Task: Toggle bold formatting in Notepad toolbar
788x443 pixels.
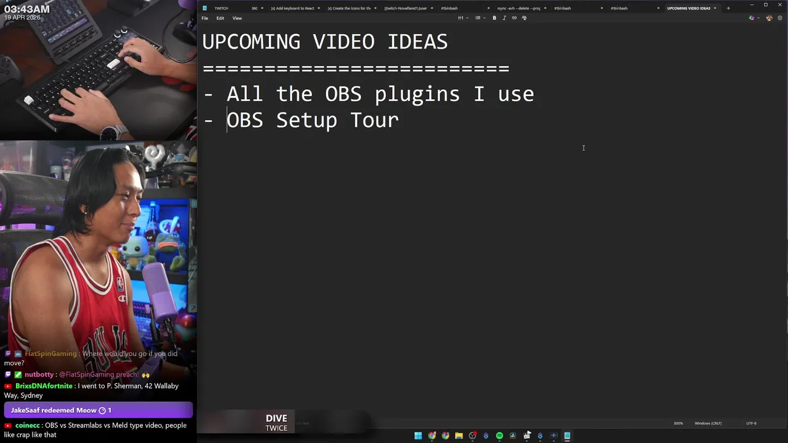Action: pos(494,18)
